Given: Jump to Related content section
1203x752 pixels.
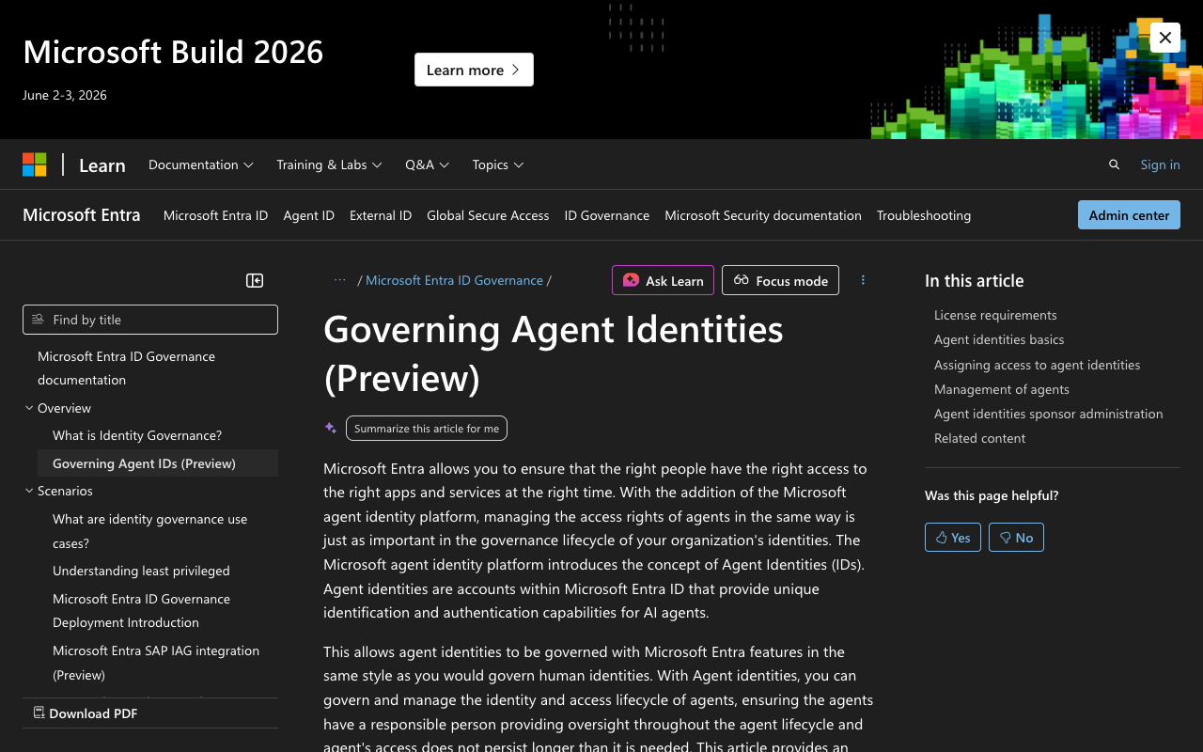Looking at the screenshot, I should 979,438.
